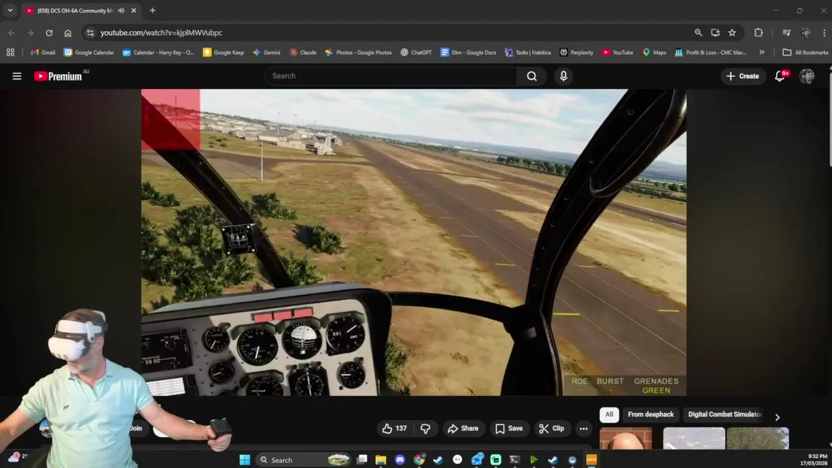The image size is (832, 468).
Task: Open the Claude bookmark
Action: pos(303,52)
